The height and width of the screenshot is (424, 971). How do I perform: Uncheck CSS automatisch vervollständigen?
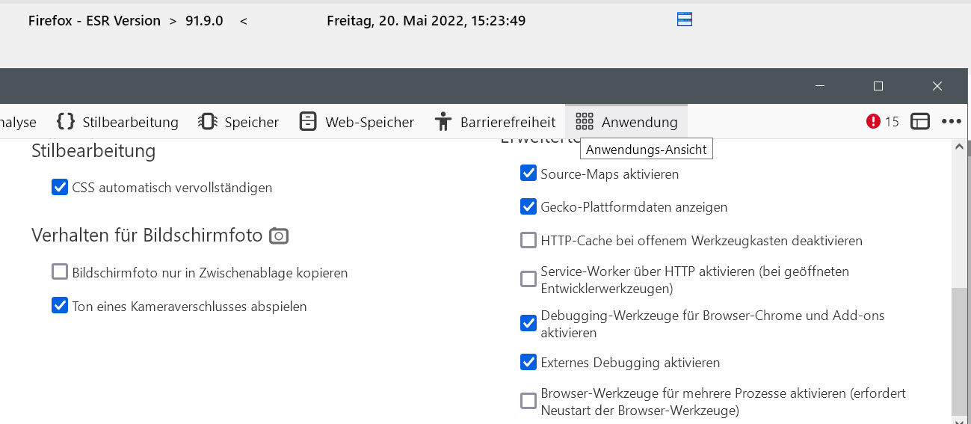point(60,187)
